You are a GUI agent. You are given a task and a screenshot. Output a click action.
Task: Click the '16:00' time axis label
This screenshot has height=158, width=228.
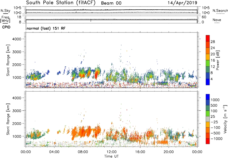click(140, 152)
